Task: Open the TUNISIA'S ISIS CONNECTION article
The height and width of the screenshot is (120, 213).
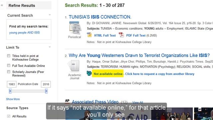Action: pos(100,17)
